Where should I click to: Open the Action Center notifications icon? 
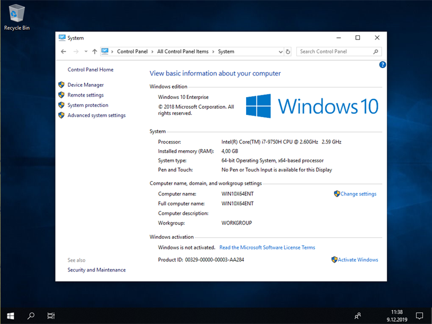coord(419,316)
